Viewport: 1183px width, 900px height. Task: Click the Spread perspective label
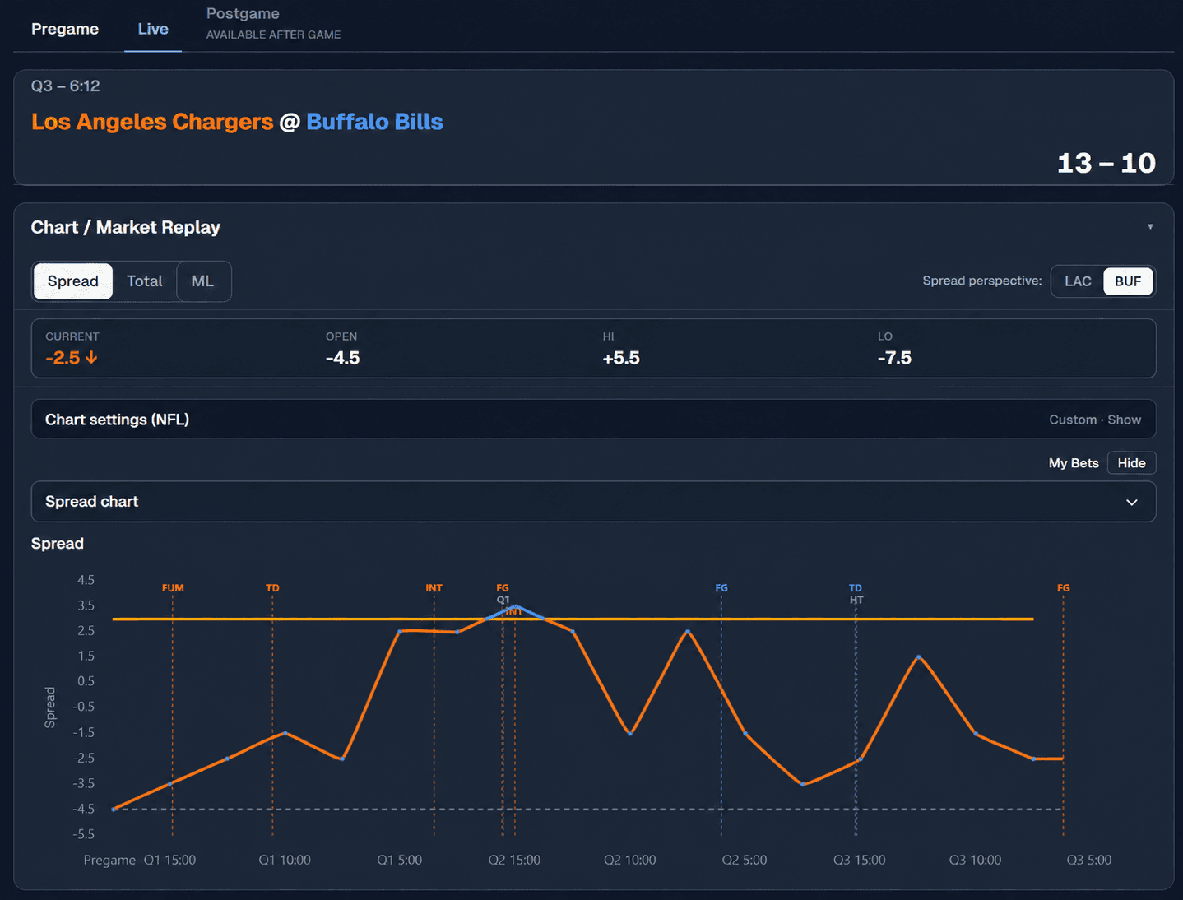[x=981, y=281]
